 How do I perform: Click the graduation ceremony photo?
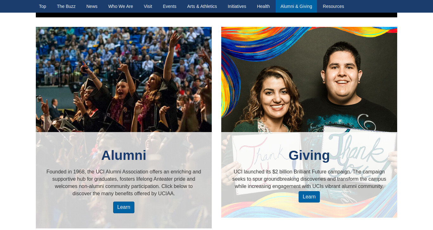124,79
